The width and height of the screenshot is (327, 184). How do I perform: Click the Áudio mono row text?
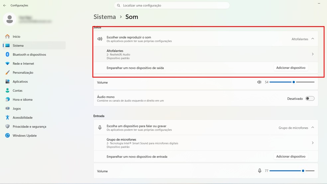pos(130,99)
